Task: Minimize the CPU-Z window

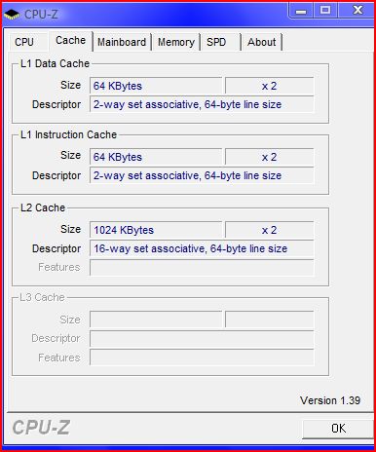Action: tap(301, 11)
